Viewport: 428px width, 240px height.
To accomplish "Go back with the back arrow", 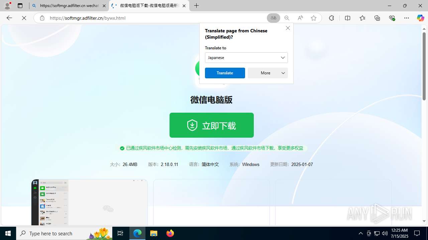I will [x=9, y=18].
